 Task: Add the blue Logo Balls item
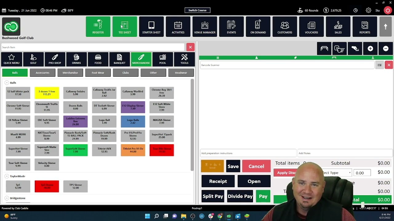click(133, 122)
